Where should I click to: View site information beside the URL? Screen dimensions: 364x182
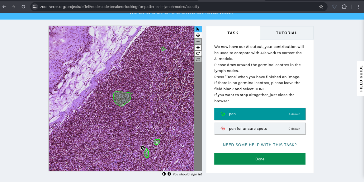tap(35, 7)
